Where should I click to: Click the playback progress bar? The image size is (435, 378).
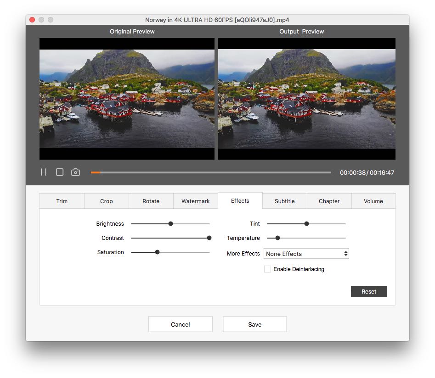pos(211,172)
